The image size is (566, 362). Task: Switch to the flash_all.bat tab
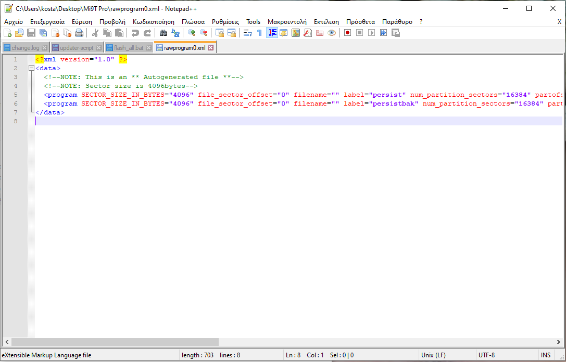point(128,48)
